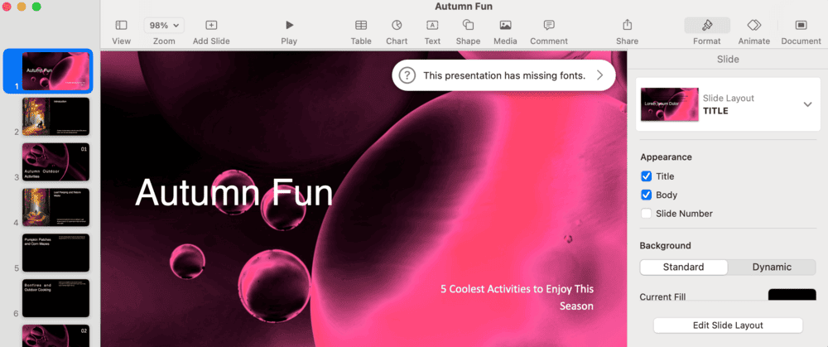Click the Share toolbar icon
This screenshot has width=828, height=347.
(627, 26)
